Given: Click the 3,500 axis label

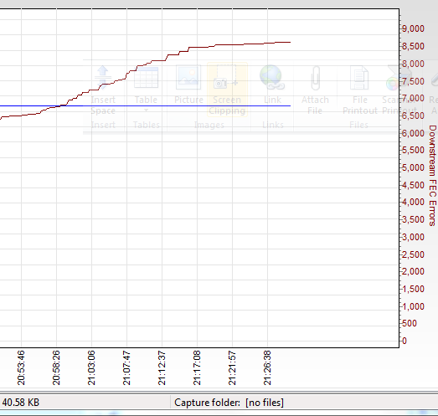Looking at the screenshot, I should 413,219.
